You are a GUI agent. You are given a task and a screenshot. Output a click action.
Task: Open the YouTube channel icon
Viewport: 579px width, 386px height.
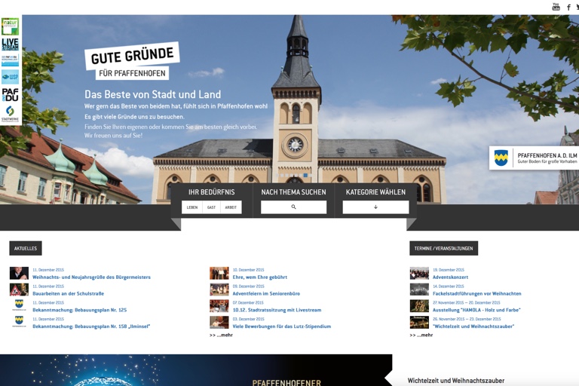tap(556, 7)
